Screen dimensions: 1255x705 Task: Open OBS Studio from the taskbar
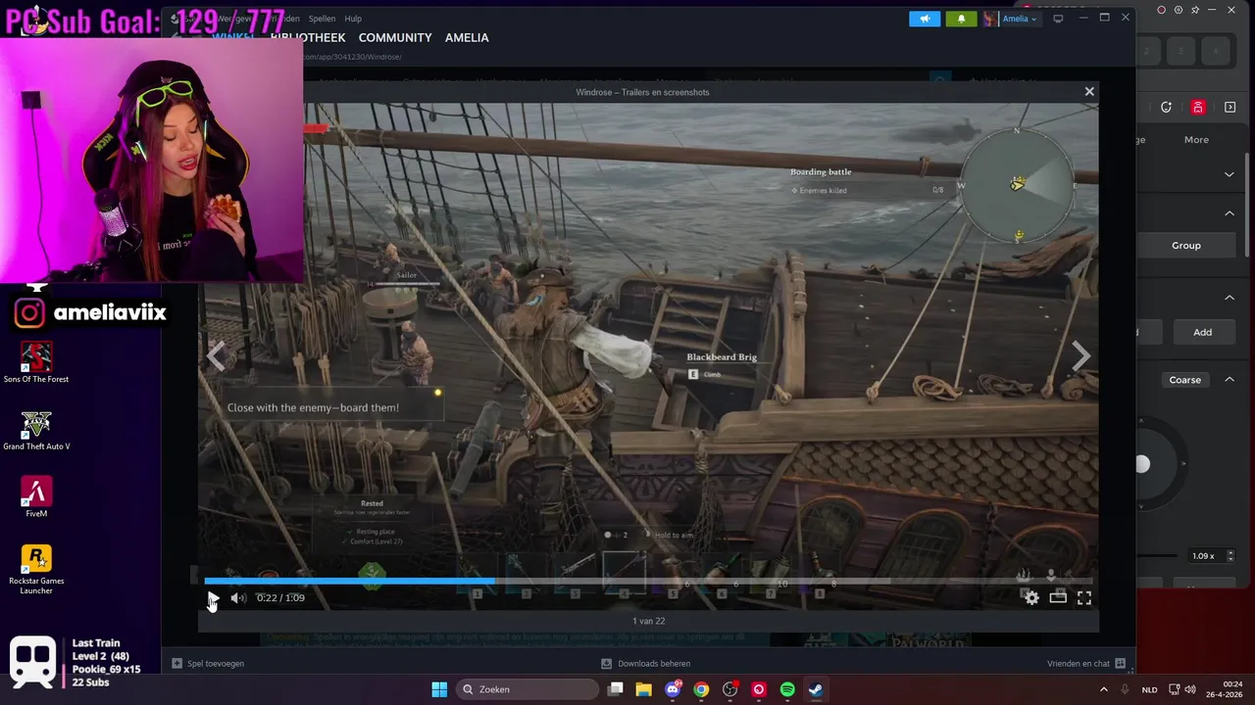[x=729, y=689]
